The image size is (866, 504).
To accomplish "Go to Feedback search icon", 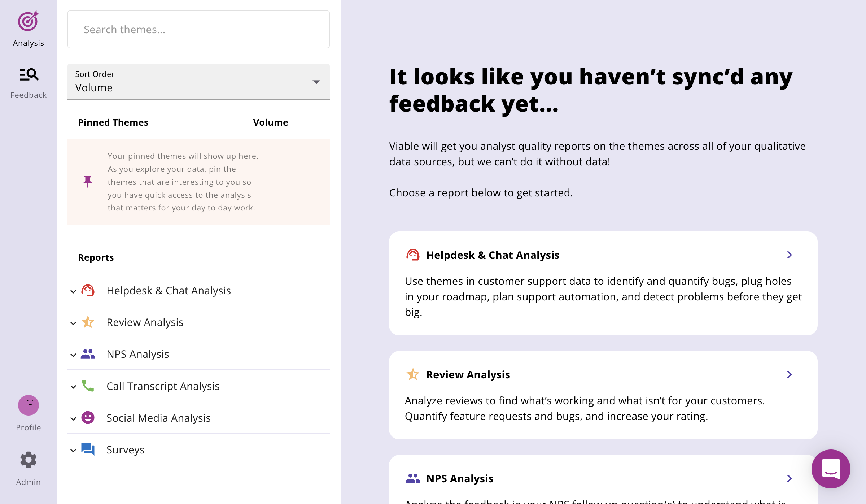I will coord(29,74).
